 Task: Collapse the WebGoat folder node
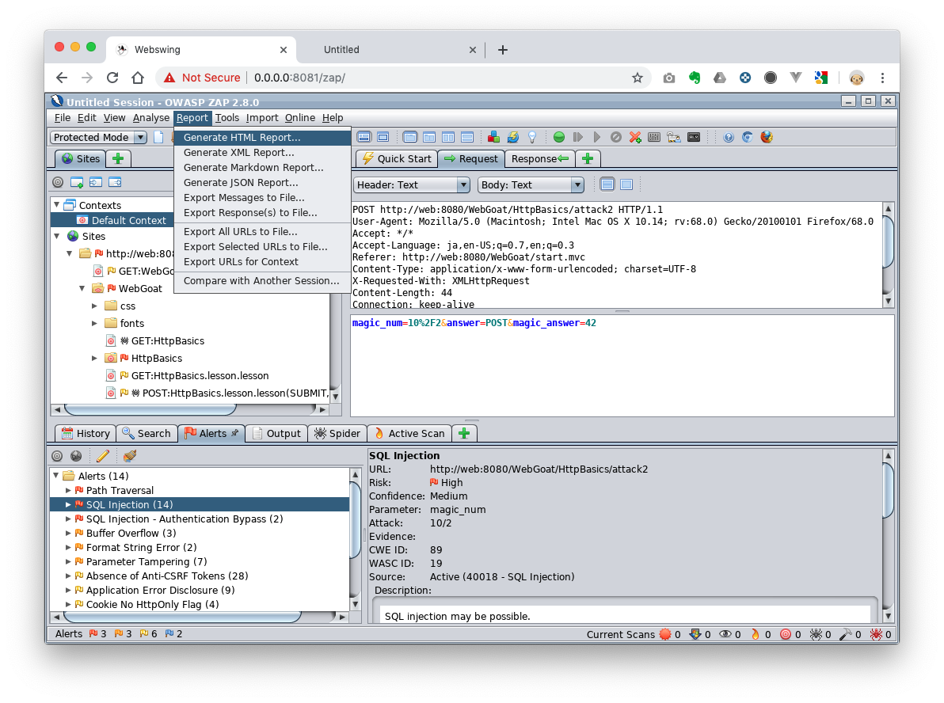click(x=82, y=288)
